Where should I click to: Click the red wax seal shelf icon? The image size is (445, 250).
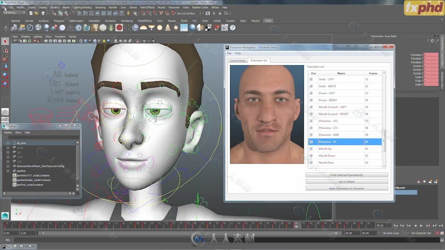(x=119, y=27)
